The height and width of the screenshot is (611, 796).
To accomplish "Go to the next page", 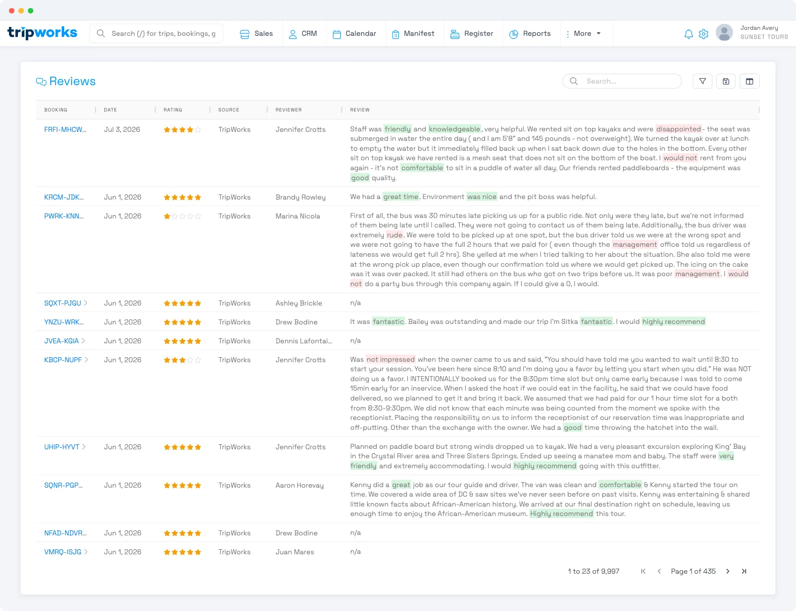I will click(x=728, y=571).
